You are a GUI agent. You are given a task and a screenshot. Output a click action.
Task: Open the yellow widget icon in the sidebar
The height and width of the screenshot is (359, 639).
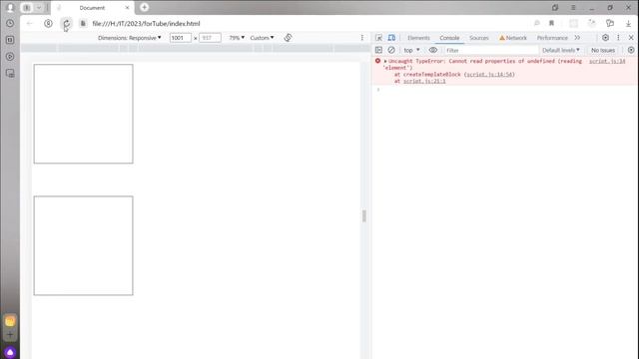pos(10,321)
